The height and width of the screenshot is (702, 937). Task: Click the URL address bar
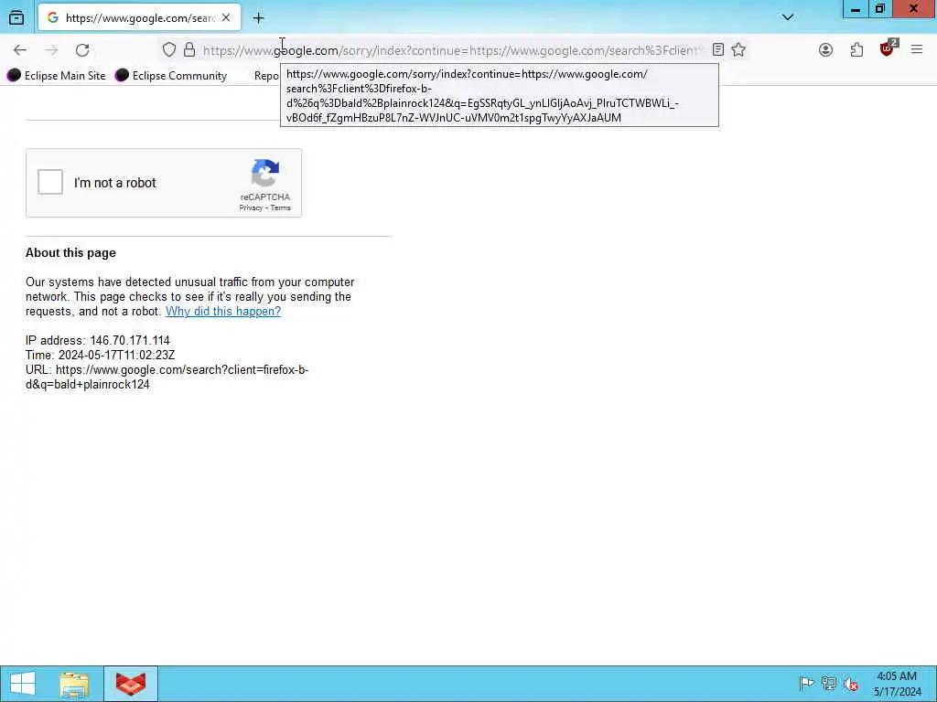tap(452, 50)
